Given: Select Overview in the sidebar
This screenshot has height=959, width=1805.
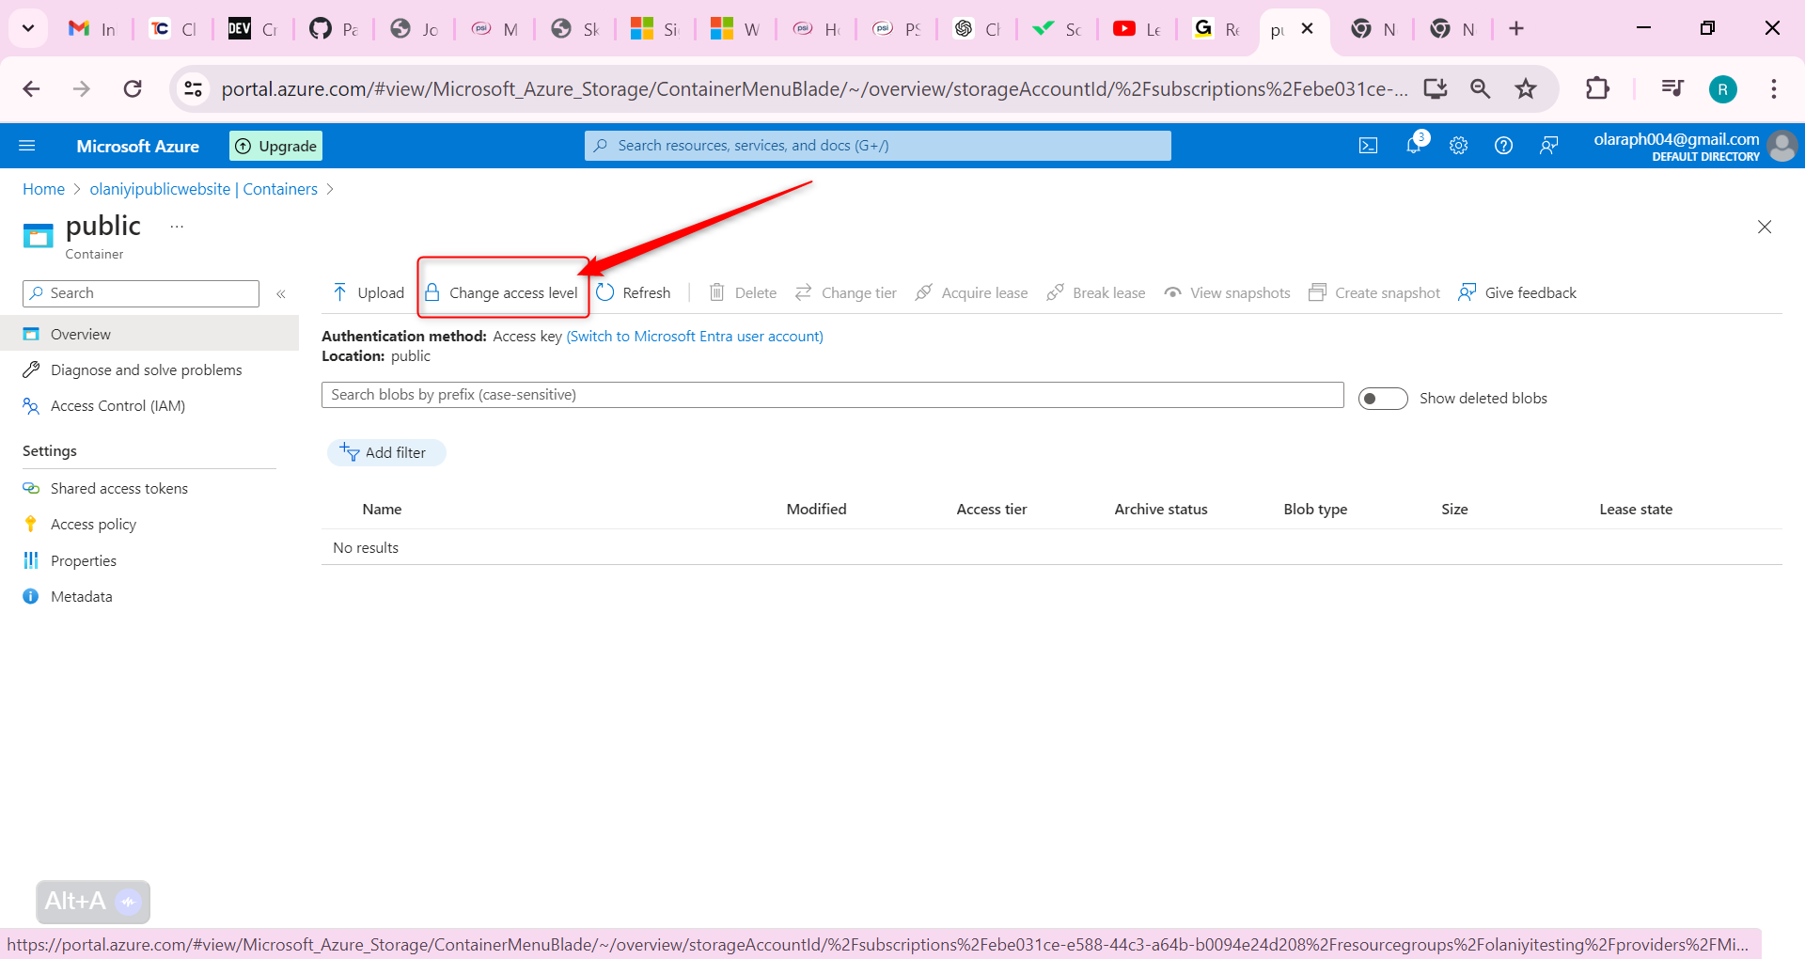Looking at the screenshot, I should (149, 334).
